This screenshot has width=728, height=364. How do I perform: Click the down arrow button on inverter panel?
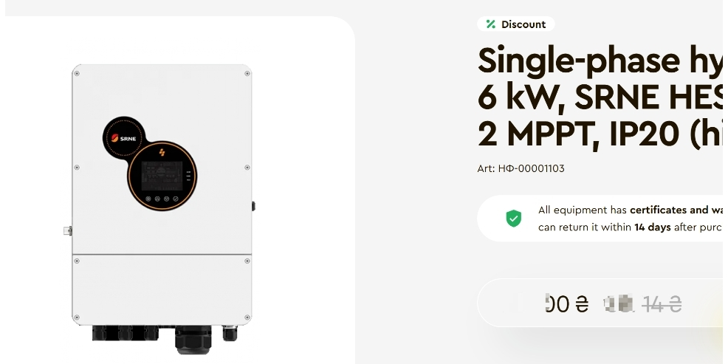coord(166,199)
